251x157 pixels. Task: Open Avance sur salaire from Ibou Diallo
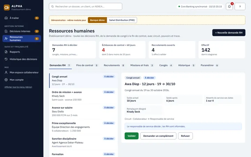coord(83,112)
